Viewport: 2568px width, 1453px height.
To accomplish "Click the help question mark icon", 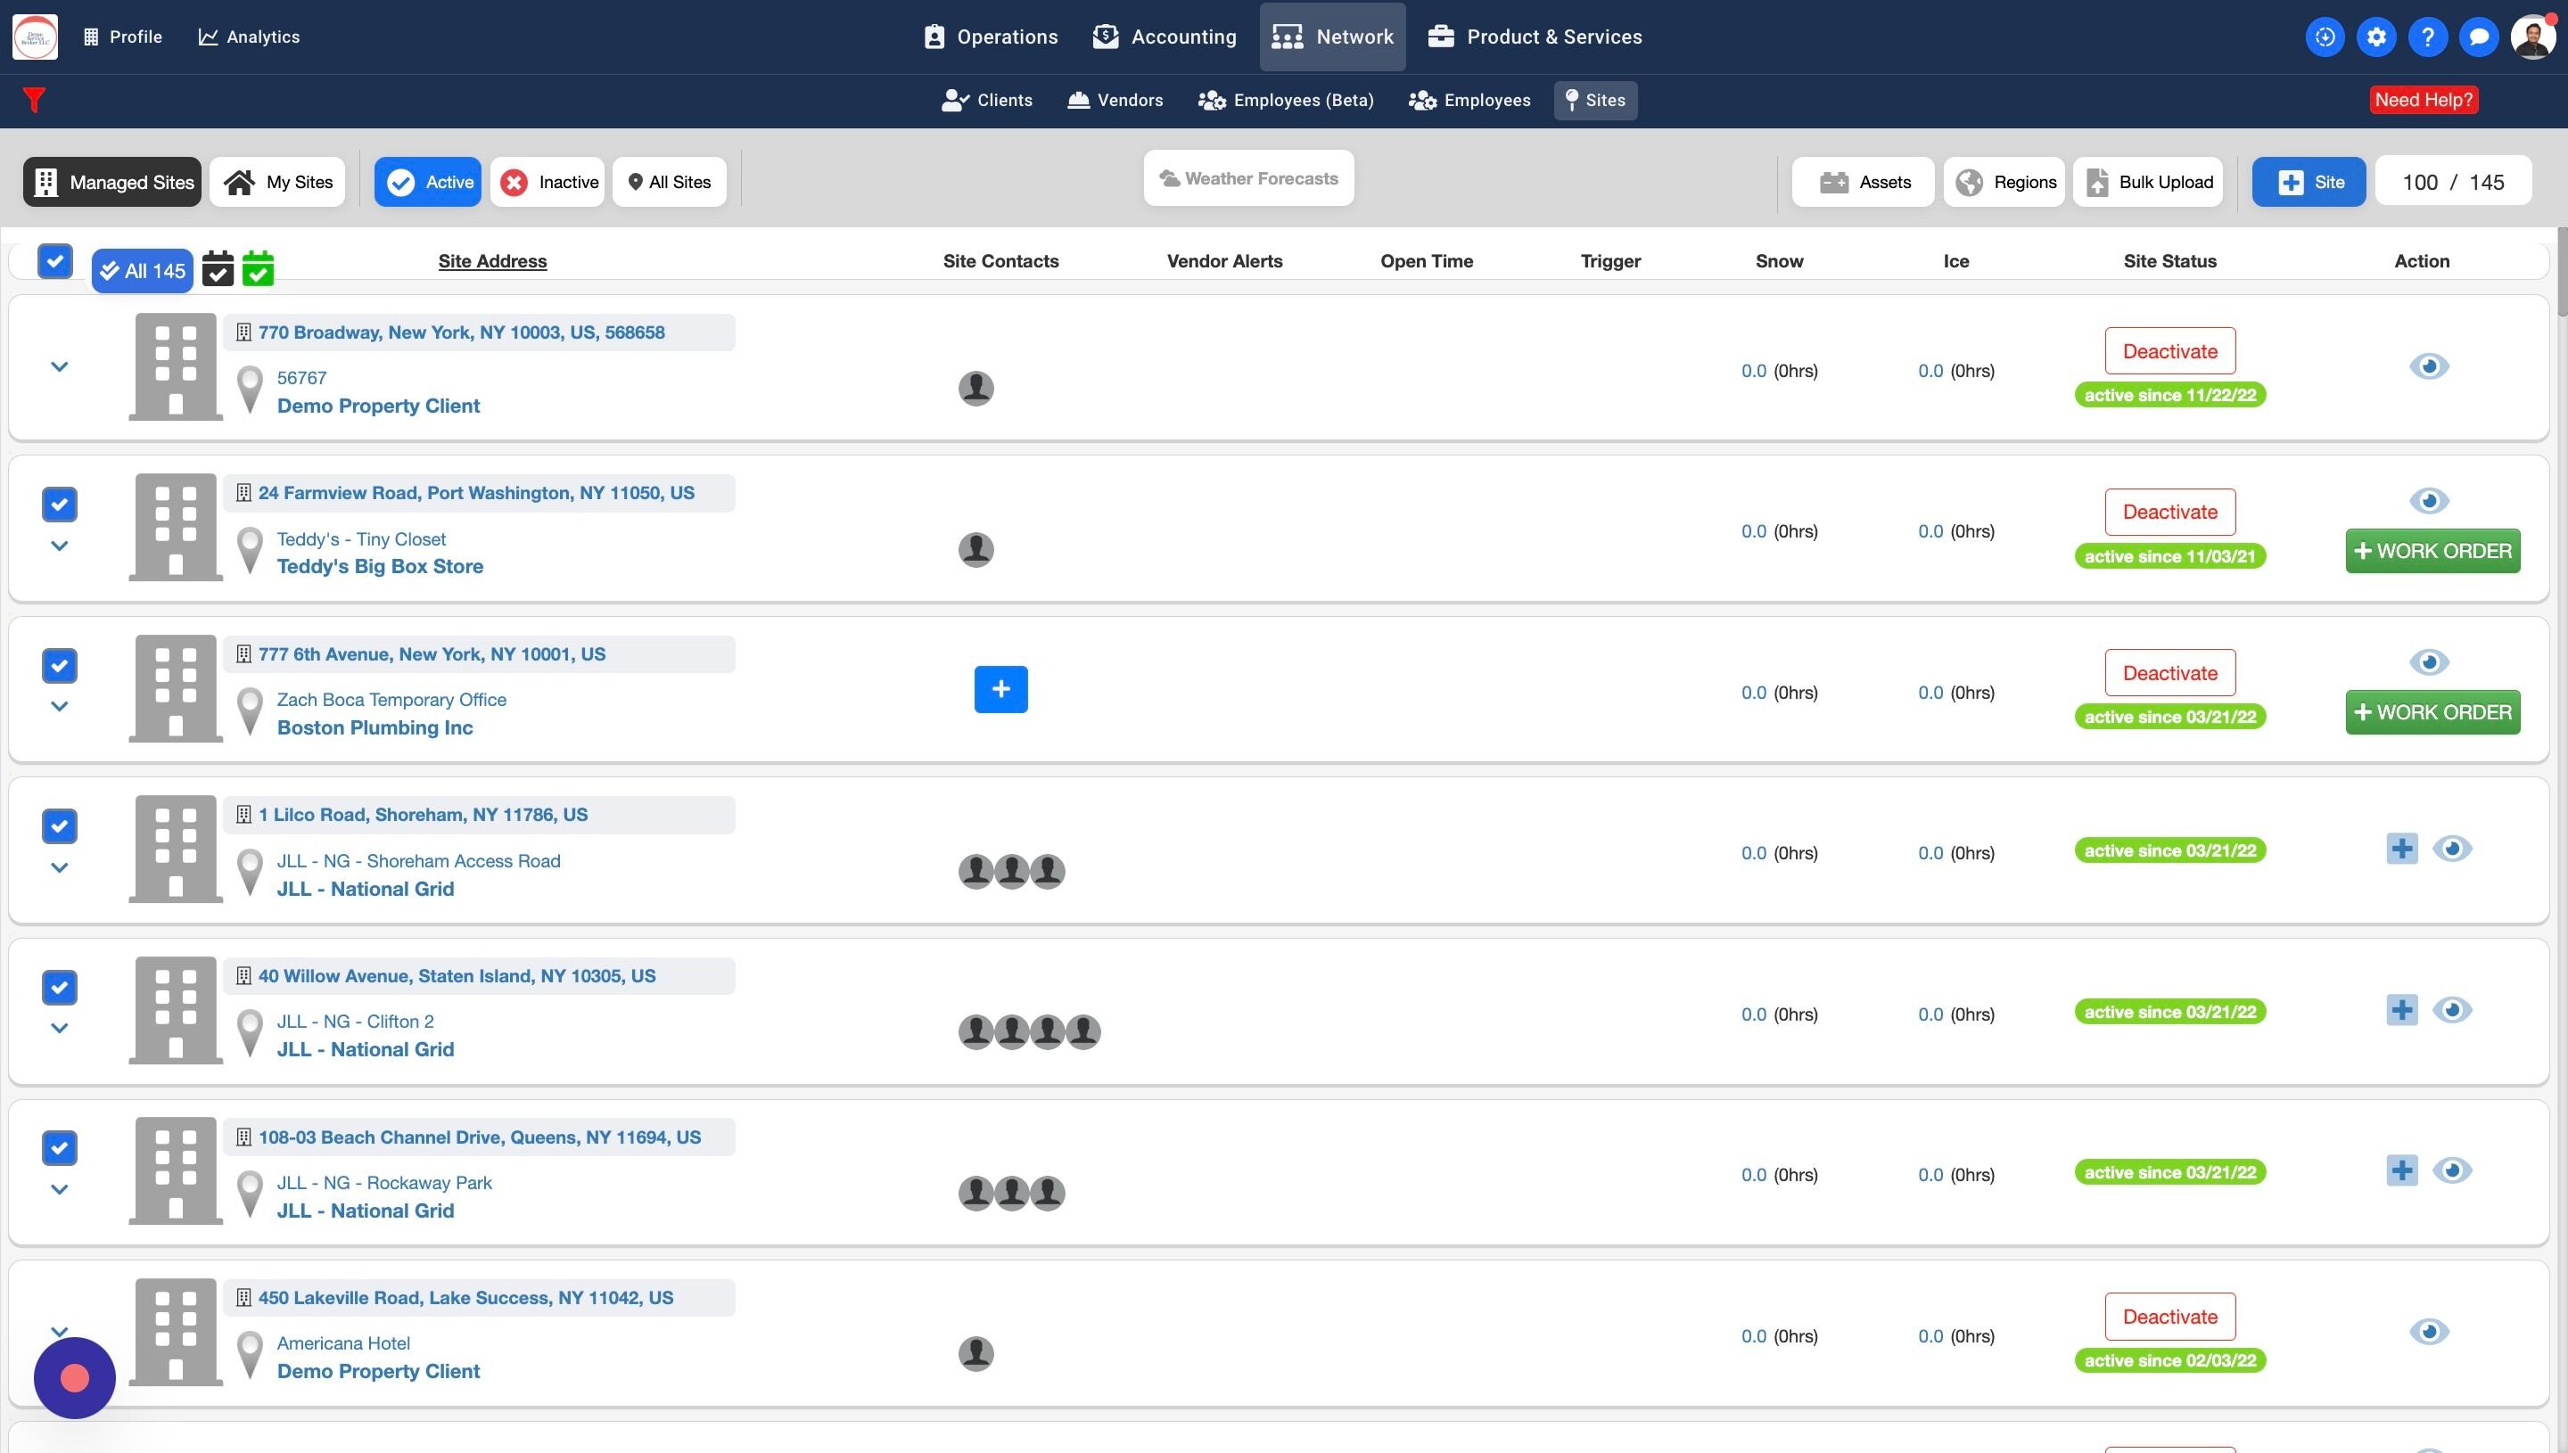I will [x=2426, y=37].
